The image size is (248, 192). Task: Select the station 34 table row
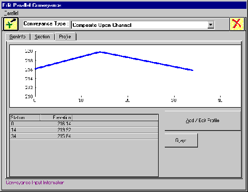click(x=84, y=136)
